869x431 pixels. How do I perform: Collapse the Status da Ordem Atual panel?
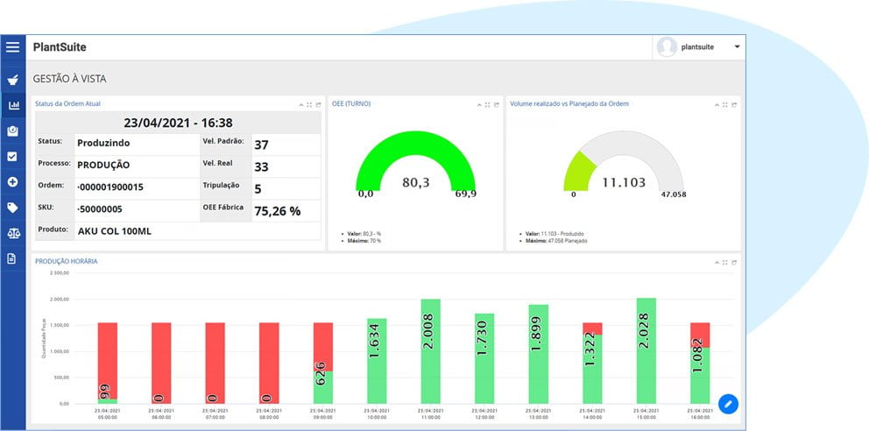[x=301, y=105]
